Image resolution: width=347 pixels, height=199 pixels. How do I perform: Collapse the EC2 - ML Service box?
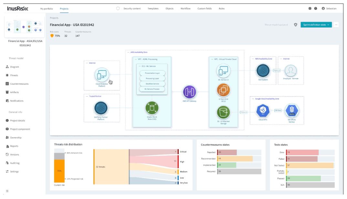point(139,66)
